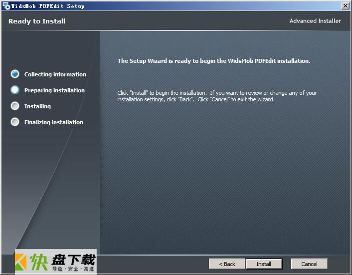Click the WidsMob PDFEdit Setup title text

pos(48,6)
